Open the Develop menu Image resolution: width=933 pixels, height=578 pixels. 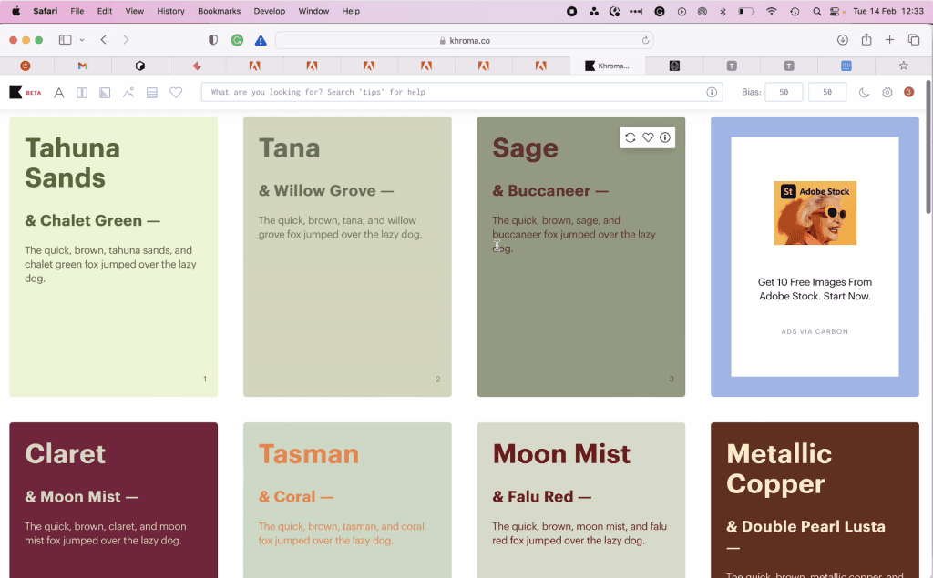pyautogui.click(x=270, y=11)
